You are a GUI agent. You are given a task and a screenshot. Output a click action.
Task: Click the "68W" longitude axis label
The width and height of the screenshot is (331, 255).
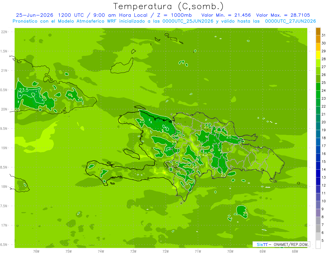click(295, 251)
